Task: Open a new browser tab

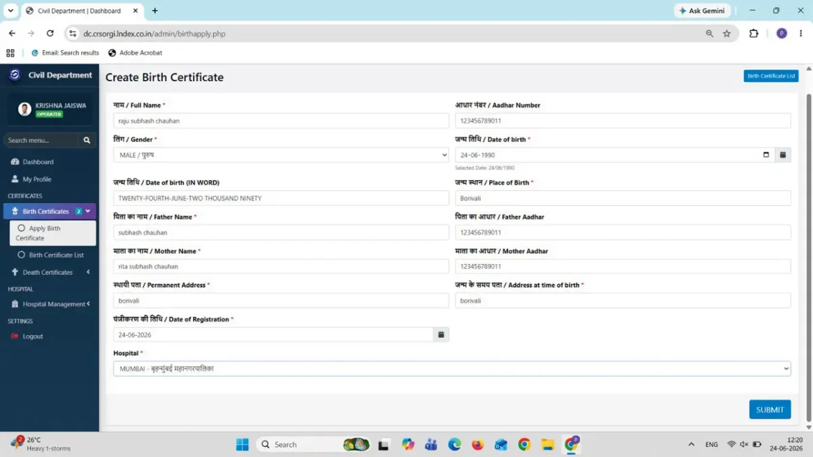Action: (155, 11)
